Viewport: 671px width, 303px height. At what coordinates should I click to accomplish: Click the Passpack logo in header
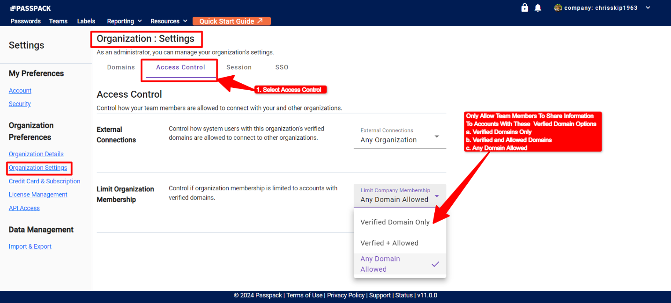(30, 8)
